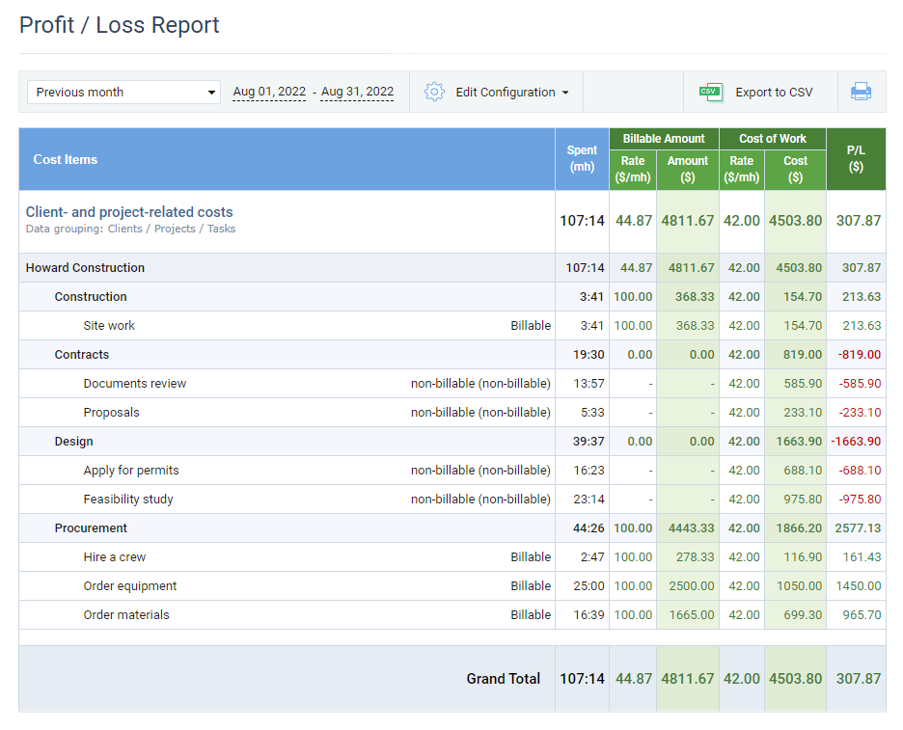Select the Construction project row
The image size is (903, 730).
coord(452,296)
